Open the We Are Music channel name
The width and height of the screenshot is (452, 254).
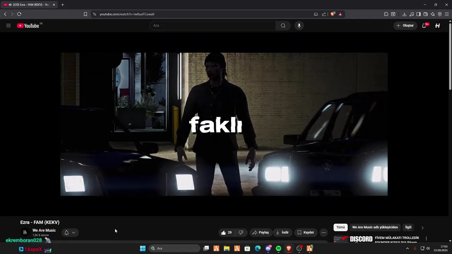[44, 230]
